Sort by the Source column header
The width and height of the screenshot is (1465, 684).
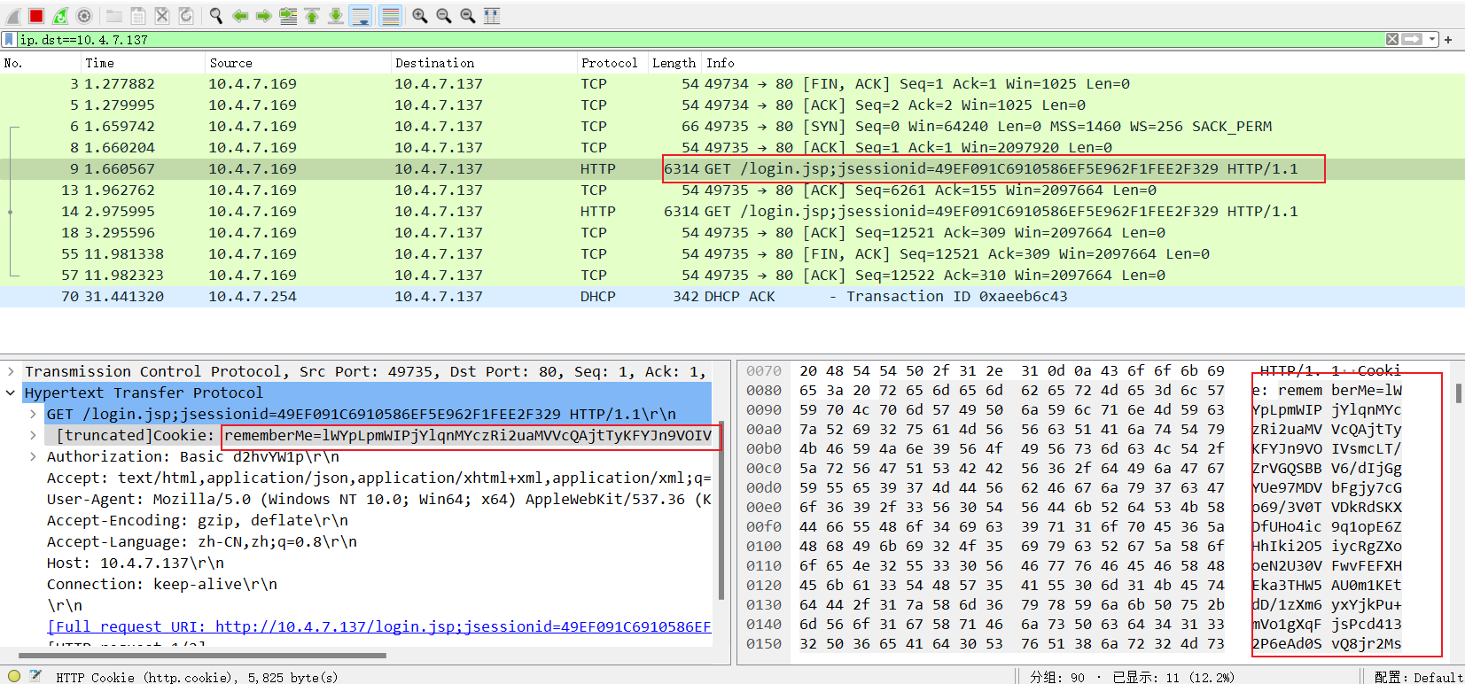click(298, 63)
